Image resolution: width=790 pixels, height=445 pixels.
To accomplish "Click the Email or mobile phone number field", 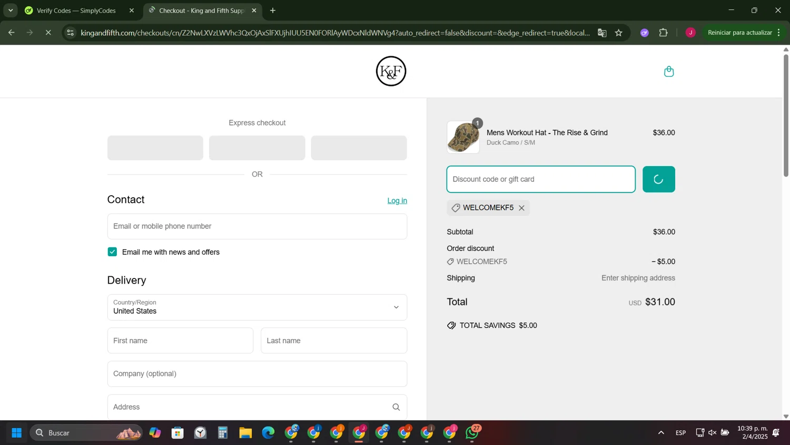I will click(257, 226).
